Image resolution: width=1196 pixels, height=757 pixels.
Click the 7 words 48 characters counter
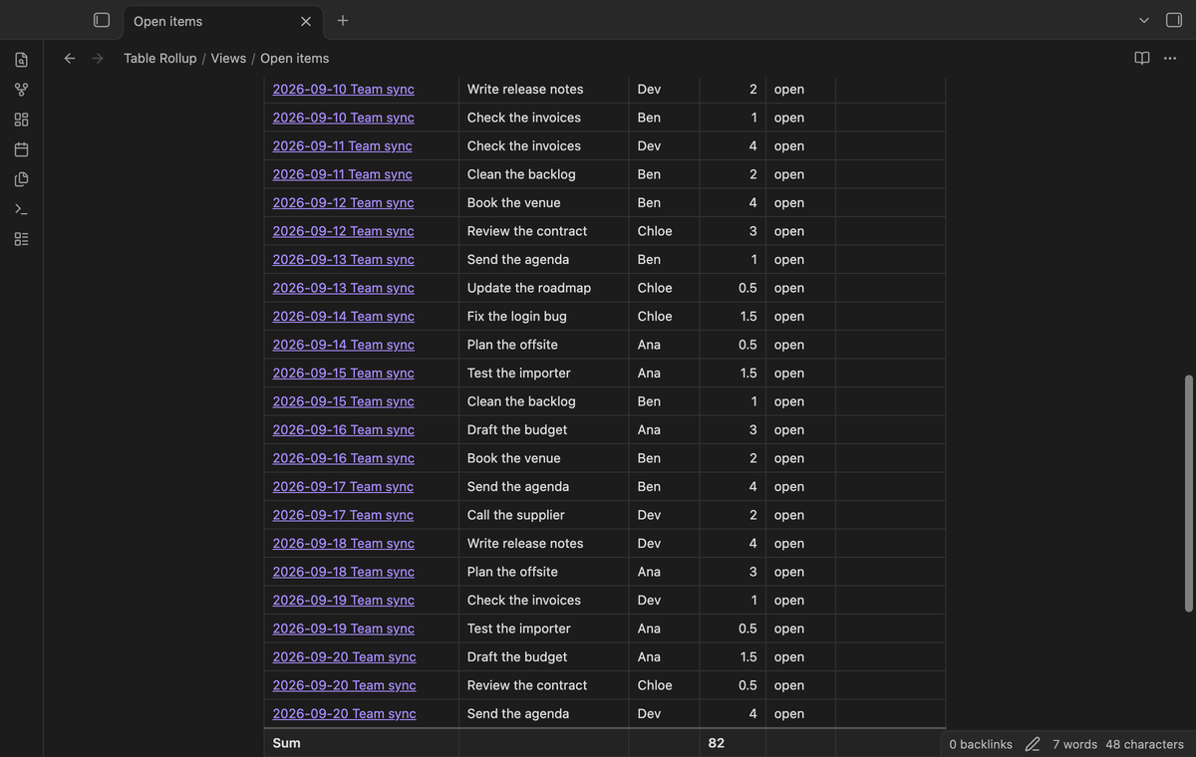click(x=1118, y=744)
